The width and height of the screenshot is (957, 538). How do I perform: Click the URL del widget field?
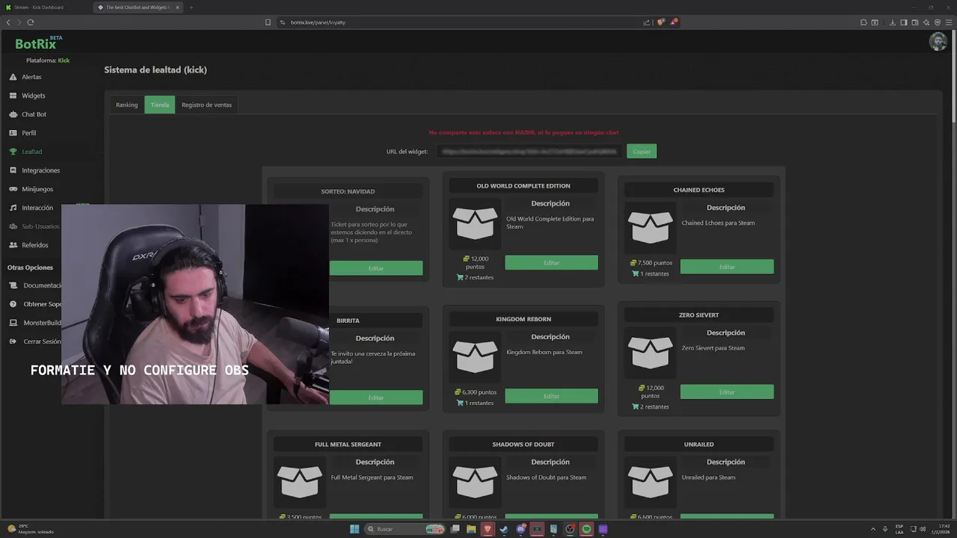coord(529,151)
